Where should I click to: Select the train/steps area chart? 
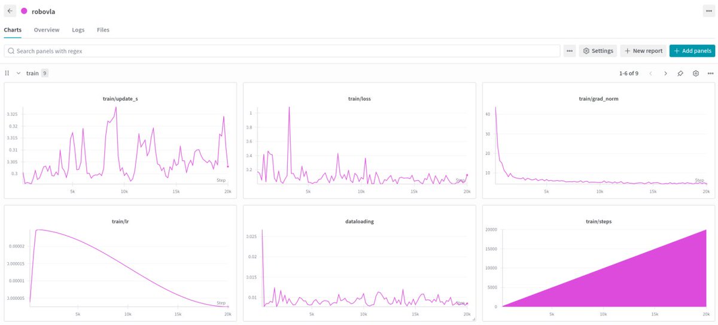[598, 263]
